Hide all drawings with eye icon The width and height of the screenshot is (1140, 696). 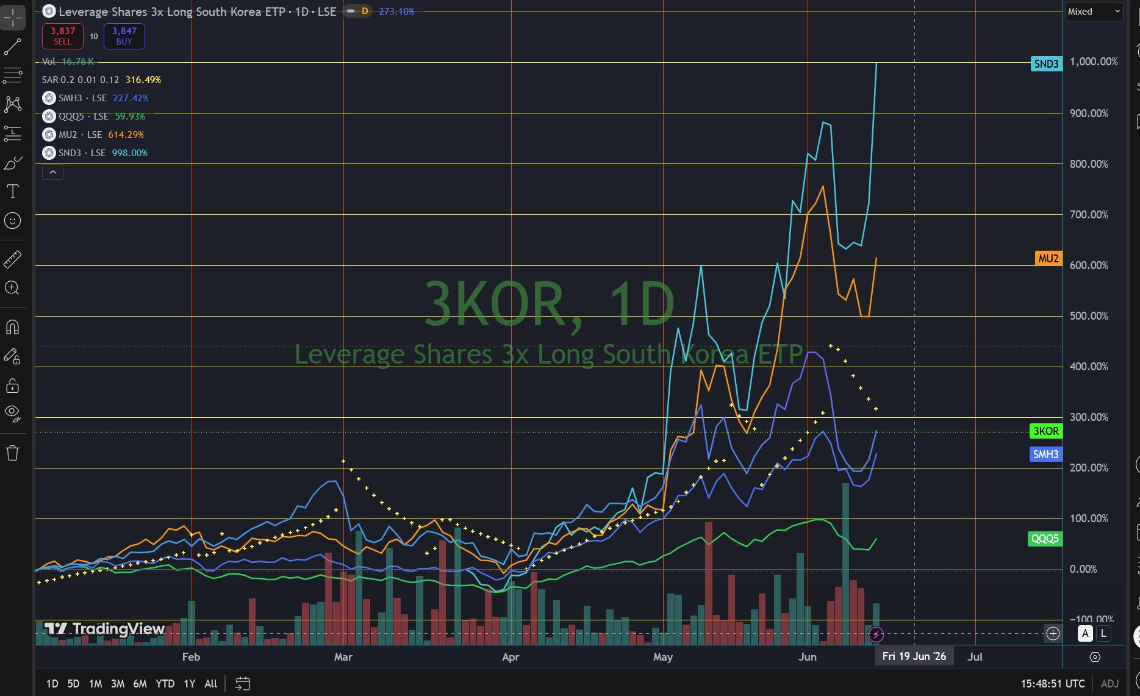(x=13, y=414)
